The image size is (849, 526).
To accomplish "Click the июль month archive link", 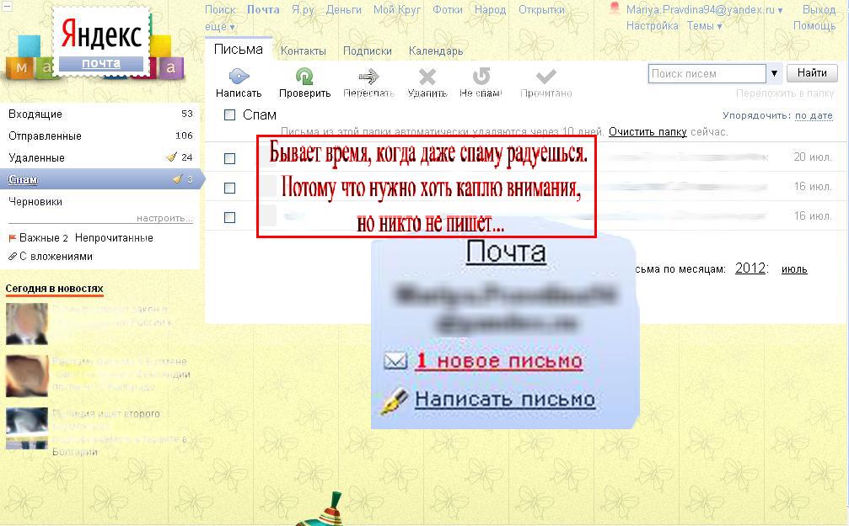I will point(794,268).
